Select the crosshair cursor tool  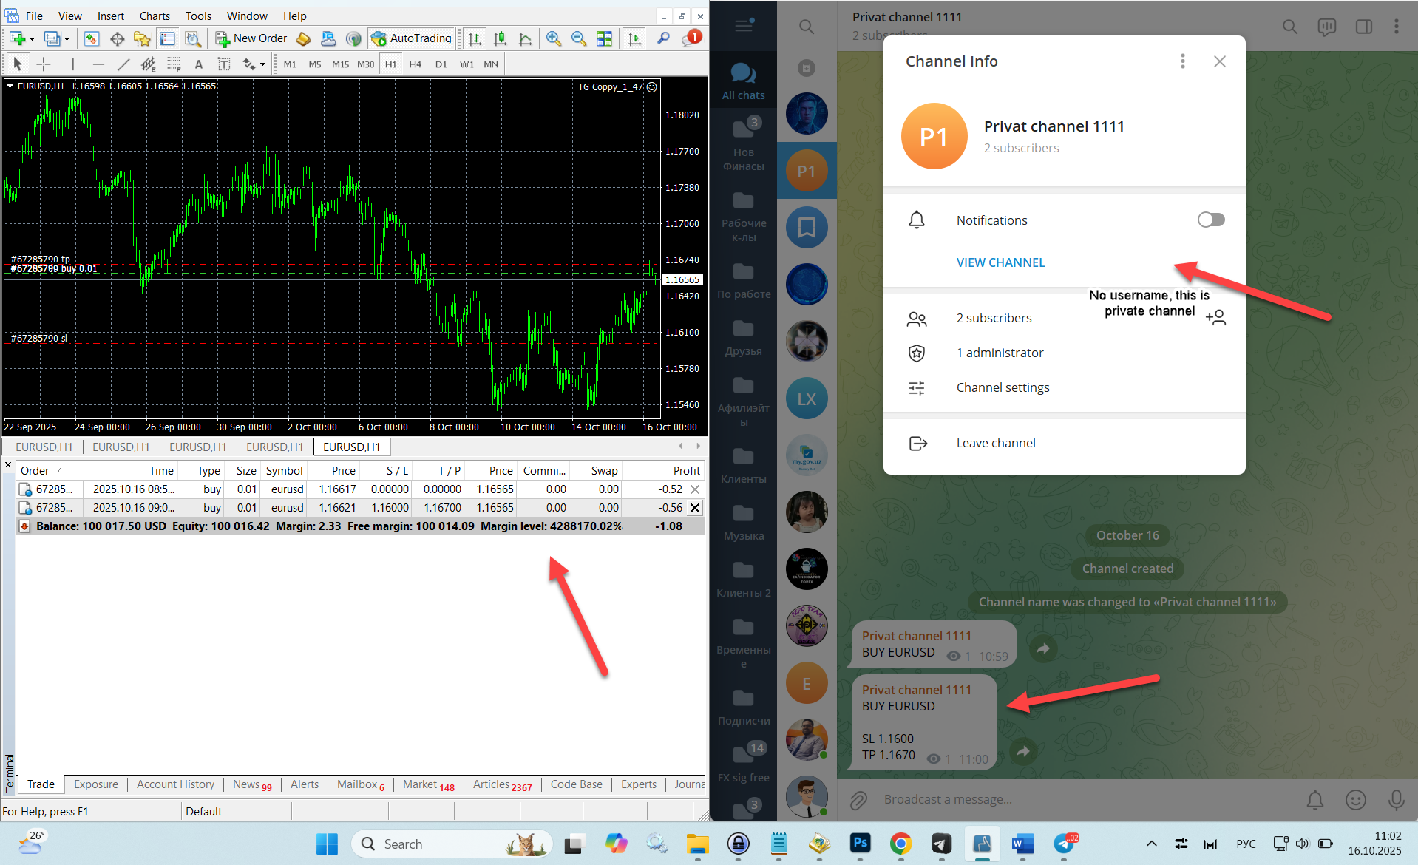coord(44,64)
